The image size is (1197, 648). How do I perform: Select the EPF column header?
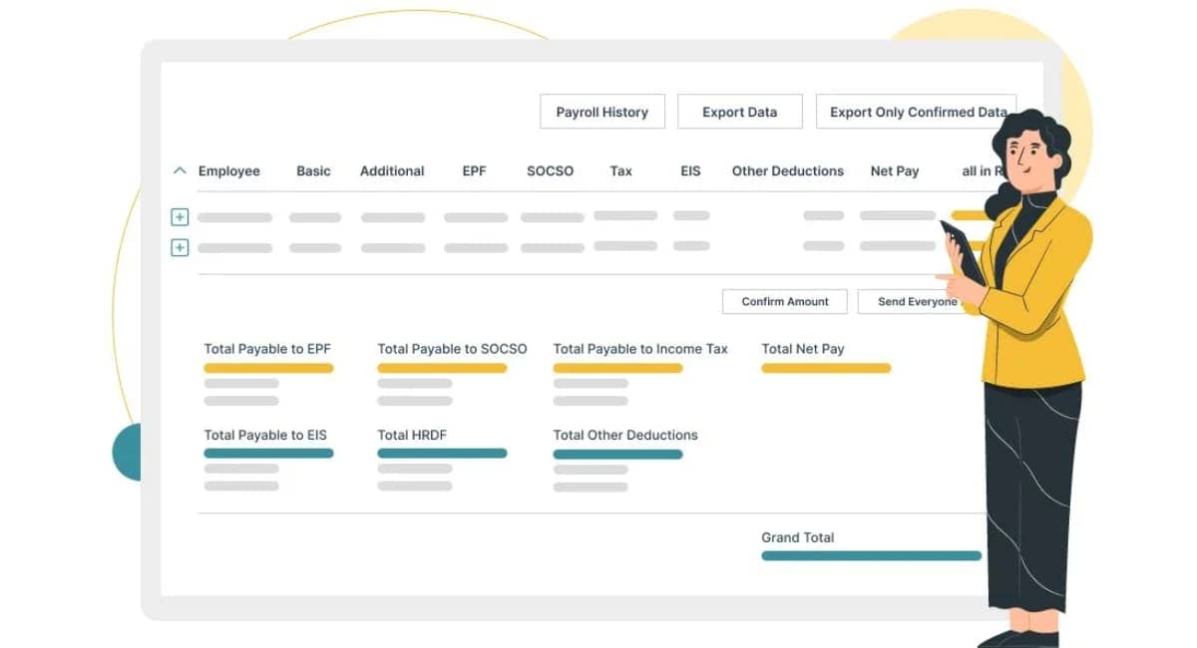(474, 170)
